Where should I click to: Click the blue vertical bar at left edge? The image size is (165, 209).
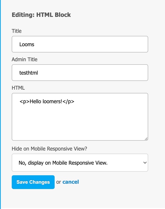click(0, 105)
